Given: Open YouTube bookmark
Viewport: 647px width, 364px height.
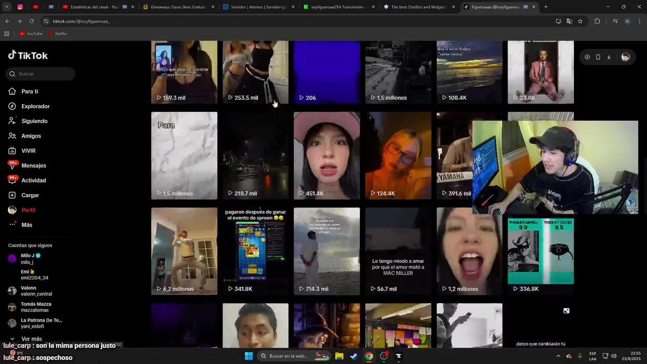Looking at the screenshot, I should click(x=31, y=34).
